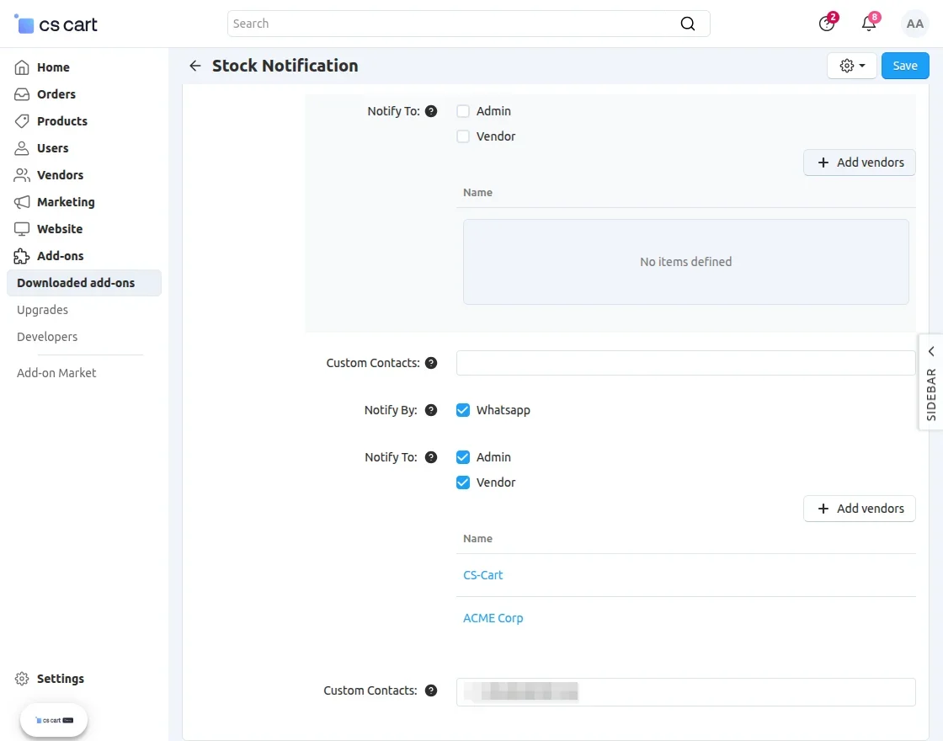
Task: Go to Downloaded add-ons
Action: tap(76, 283)
